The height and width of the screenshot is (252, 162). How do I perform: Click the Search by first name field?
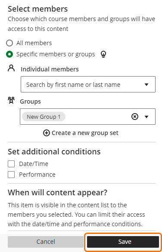tap(88, 84)
